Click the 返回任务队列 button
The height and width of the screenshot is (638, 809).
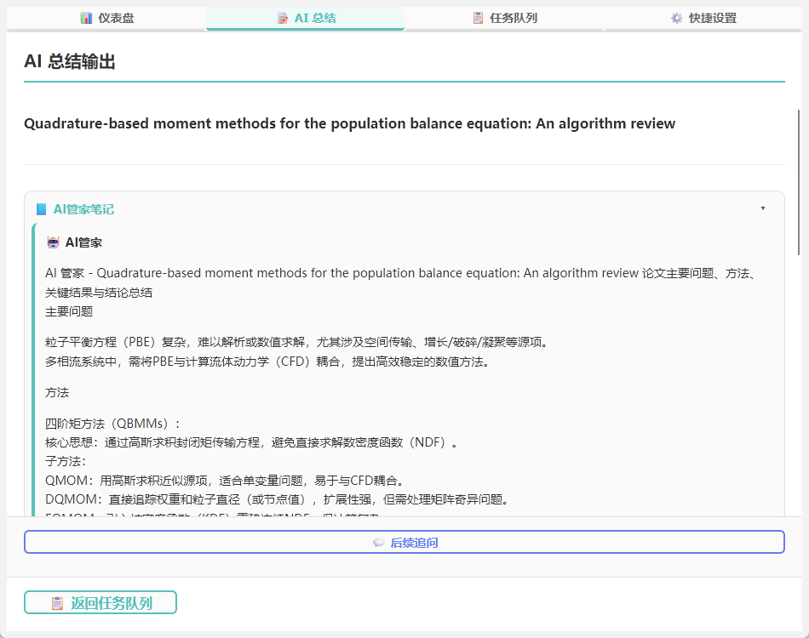tap(100, 602)
